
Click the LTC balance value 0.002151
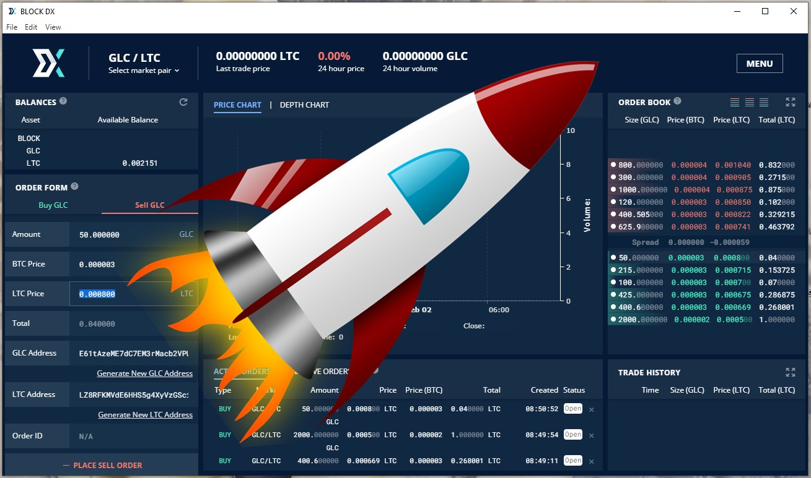pyautogui.click(x=140, y=163)
